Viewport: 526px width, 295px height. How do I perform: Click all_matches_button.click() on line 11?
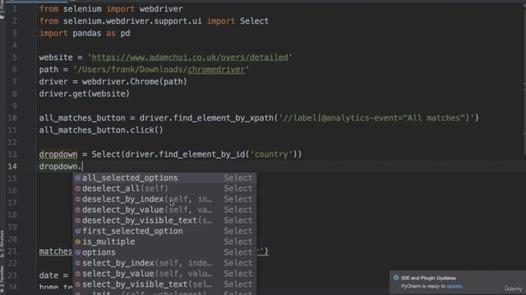pos(101,130)
